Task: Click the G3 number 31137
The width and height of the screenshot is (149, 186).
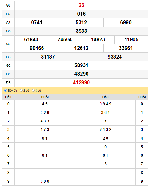Action: click(48, 57)
